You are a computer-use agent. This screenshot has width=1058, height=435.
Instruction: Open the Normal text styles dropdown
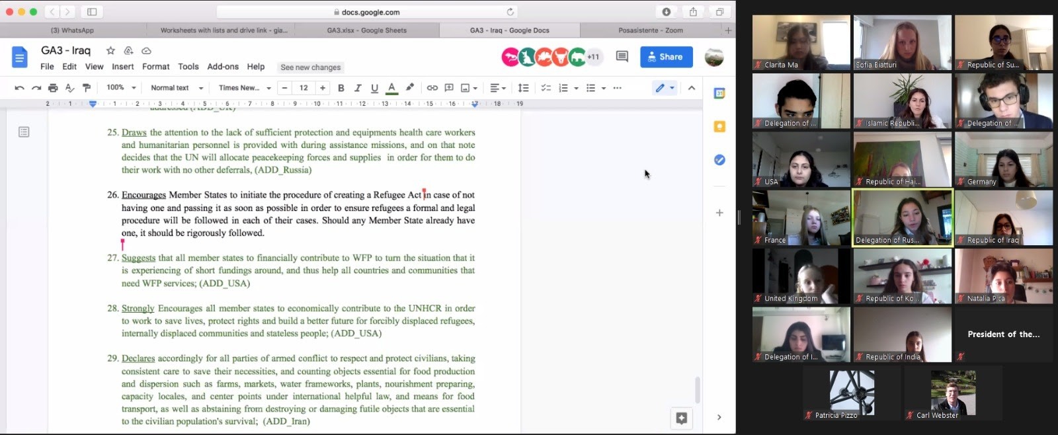[177, 88]
